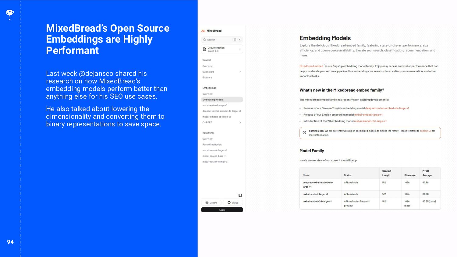Select Embedding Models in the sidebar
Viewport: 457px width, 257px height.
point(222,100)
